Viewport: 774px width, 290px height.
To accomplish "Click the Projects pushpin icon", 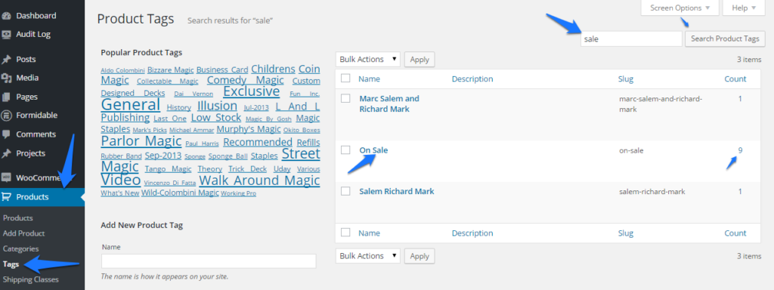I will [x=6, y=153].
